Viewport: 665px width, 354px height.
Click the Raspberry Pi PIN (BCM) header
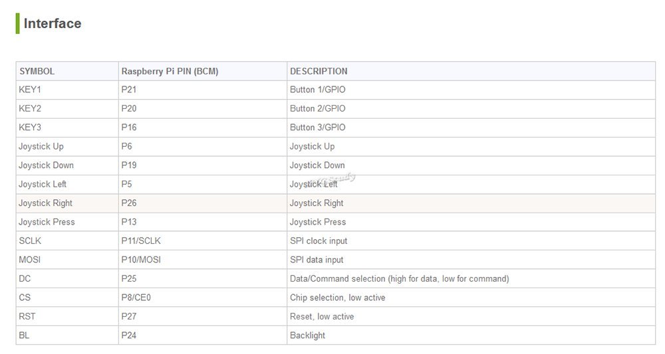(x=170, y=71)
